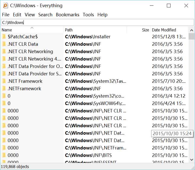Select the 0 entry under System32\co...
195x170 pixels.
[x=9, y=96]
